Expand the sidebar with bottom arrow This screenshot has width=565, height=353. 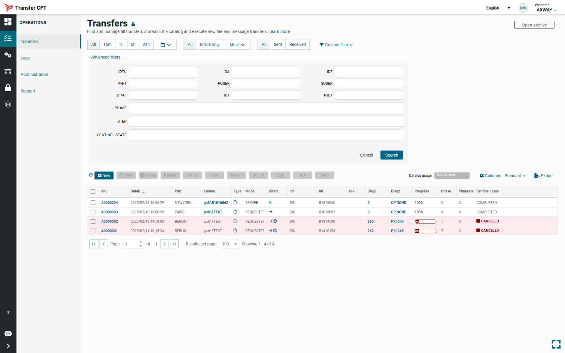click(x=8, y=346)
